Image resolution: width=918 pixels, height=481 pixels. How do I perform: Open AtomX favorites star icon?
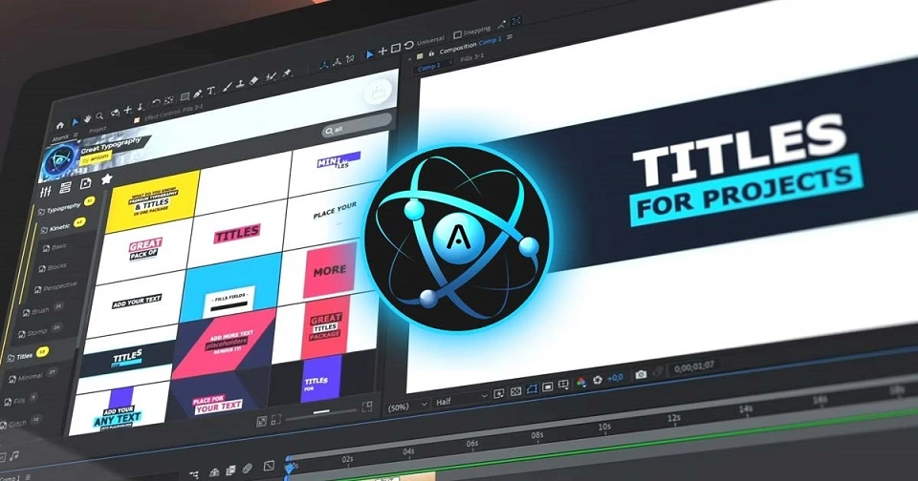coord(106,178)
